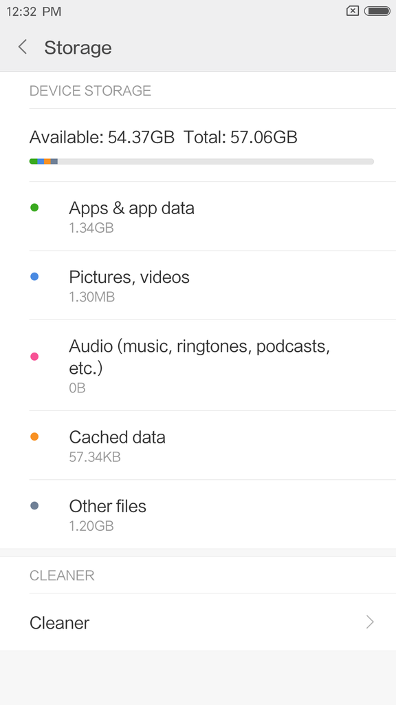The height and width of the screenshot is (705, 396).
Task: Tap the blue dot beside Pictures, videos
Action: click(x=34, y=277)
